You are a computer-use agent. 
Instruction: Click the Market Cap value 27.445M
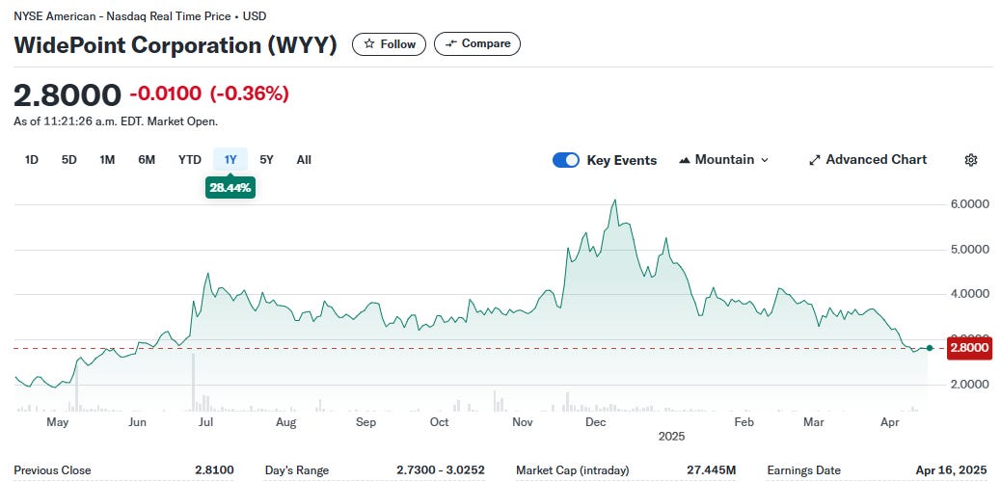point(711,470)
